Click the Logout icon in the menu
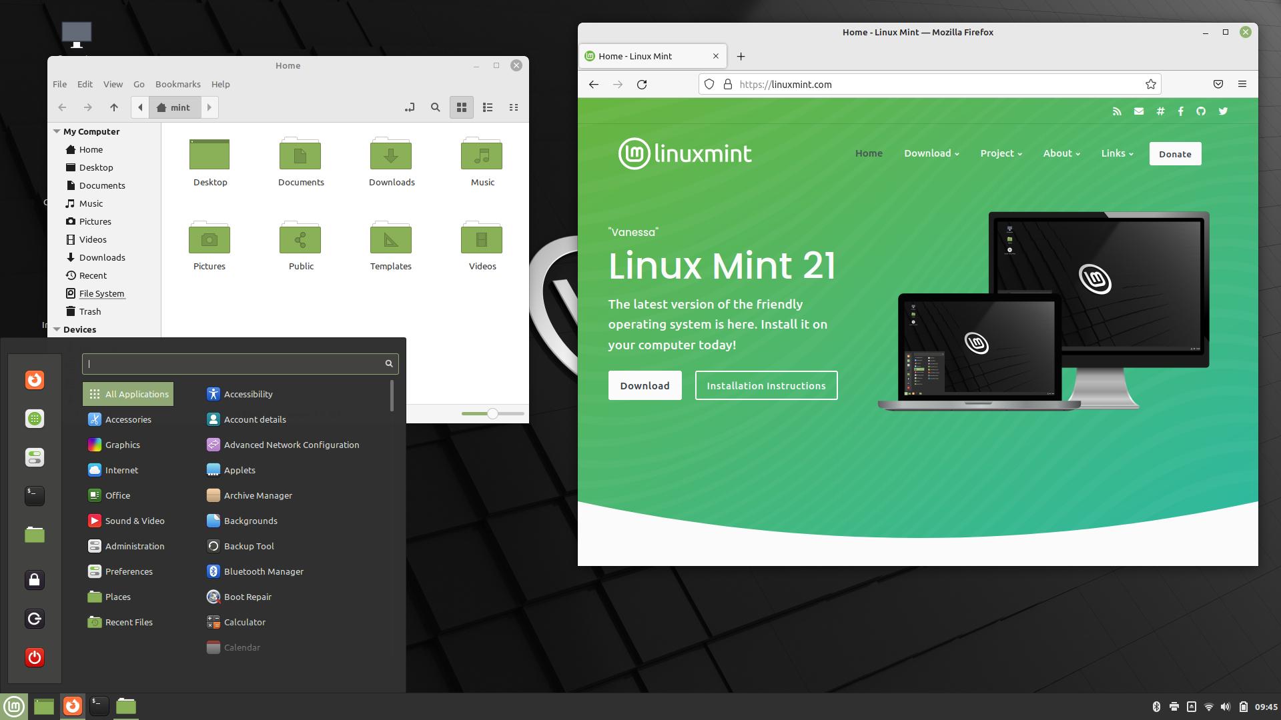This screenshot has width=1281, height=720. 35,619
